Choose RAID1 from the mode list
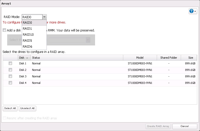Image resolution: width=200 pixels, height=131 pixels. (x=27, y=29)
